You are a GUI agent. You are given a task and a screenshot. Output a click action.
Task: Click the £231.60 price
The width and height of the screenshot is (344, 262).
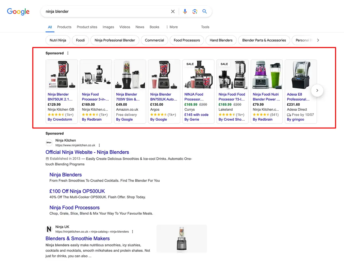[293, 105]
